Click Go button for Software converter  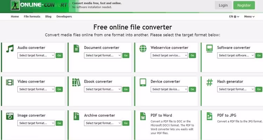tap(259, 55)
